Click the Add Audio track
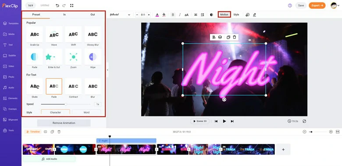Screen dimensions: 342x166 (x=49, y=159)
